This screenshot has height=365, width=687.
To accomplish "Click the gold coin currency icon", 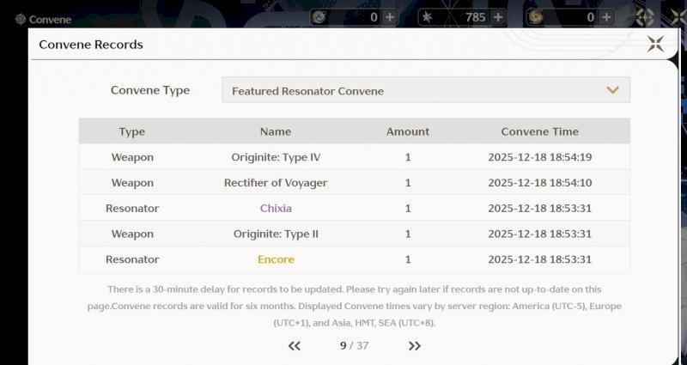I will click(535, 17).
